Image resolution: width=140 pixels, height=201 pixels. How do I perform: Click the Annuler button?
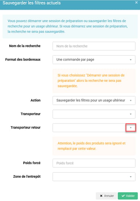pos(106,196)
